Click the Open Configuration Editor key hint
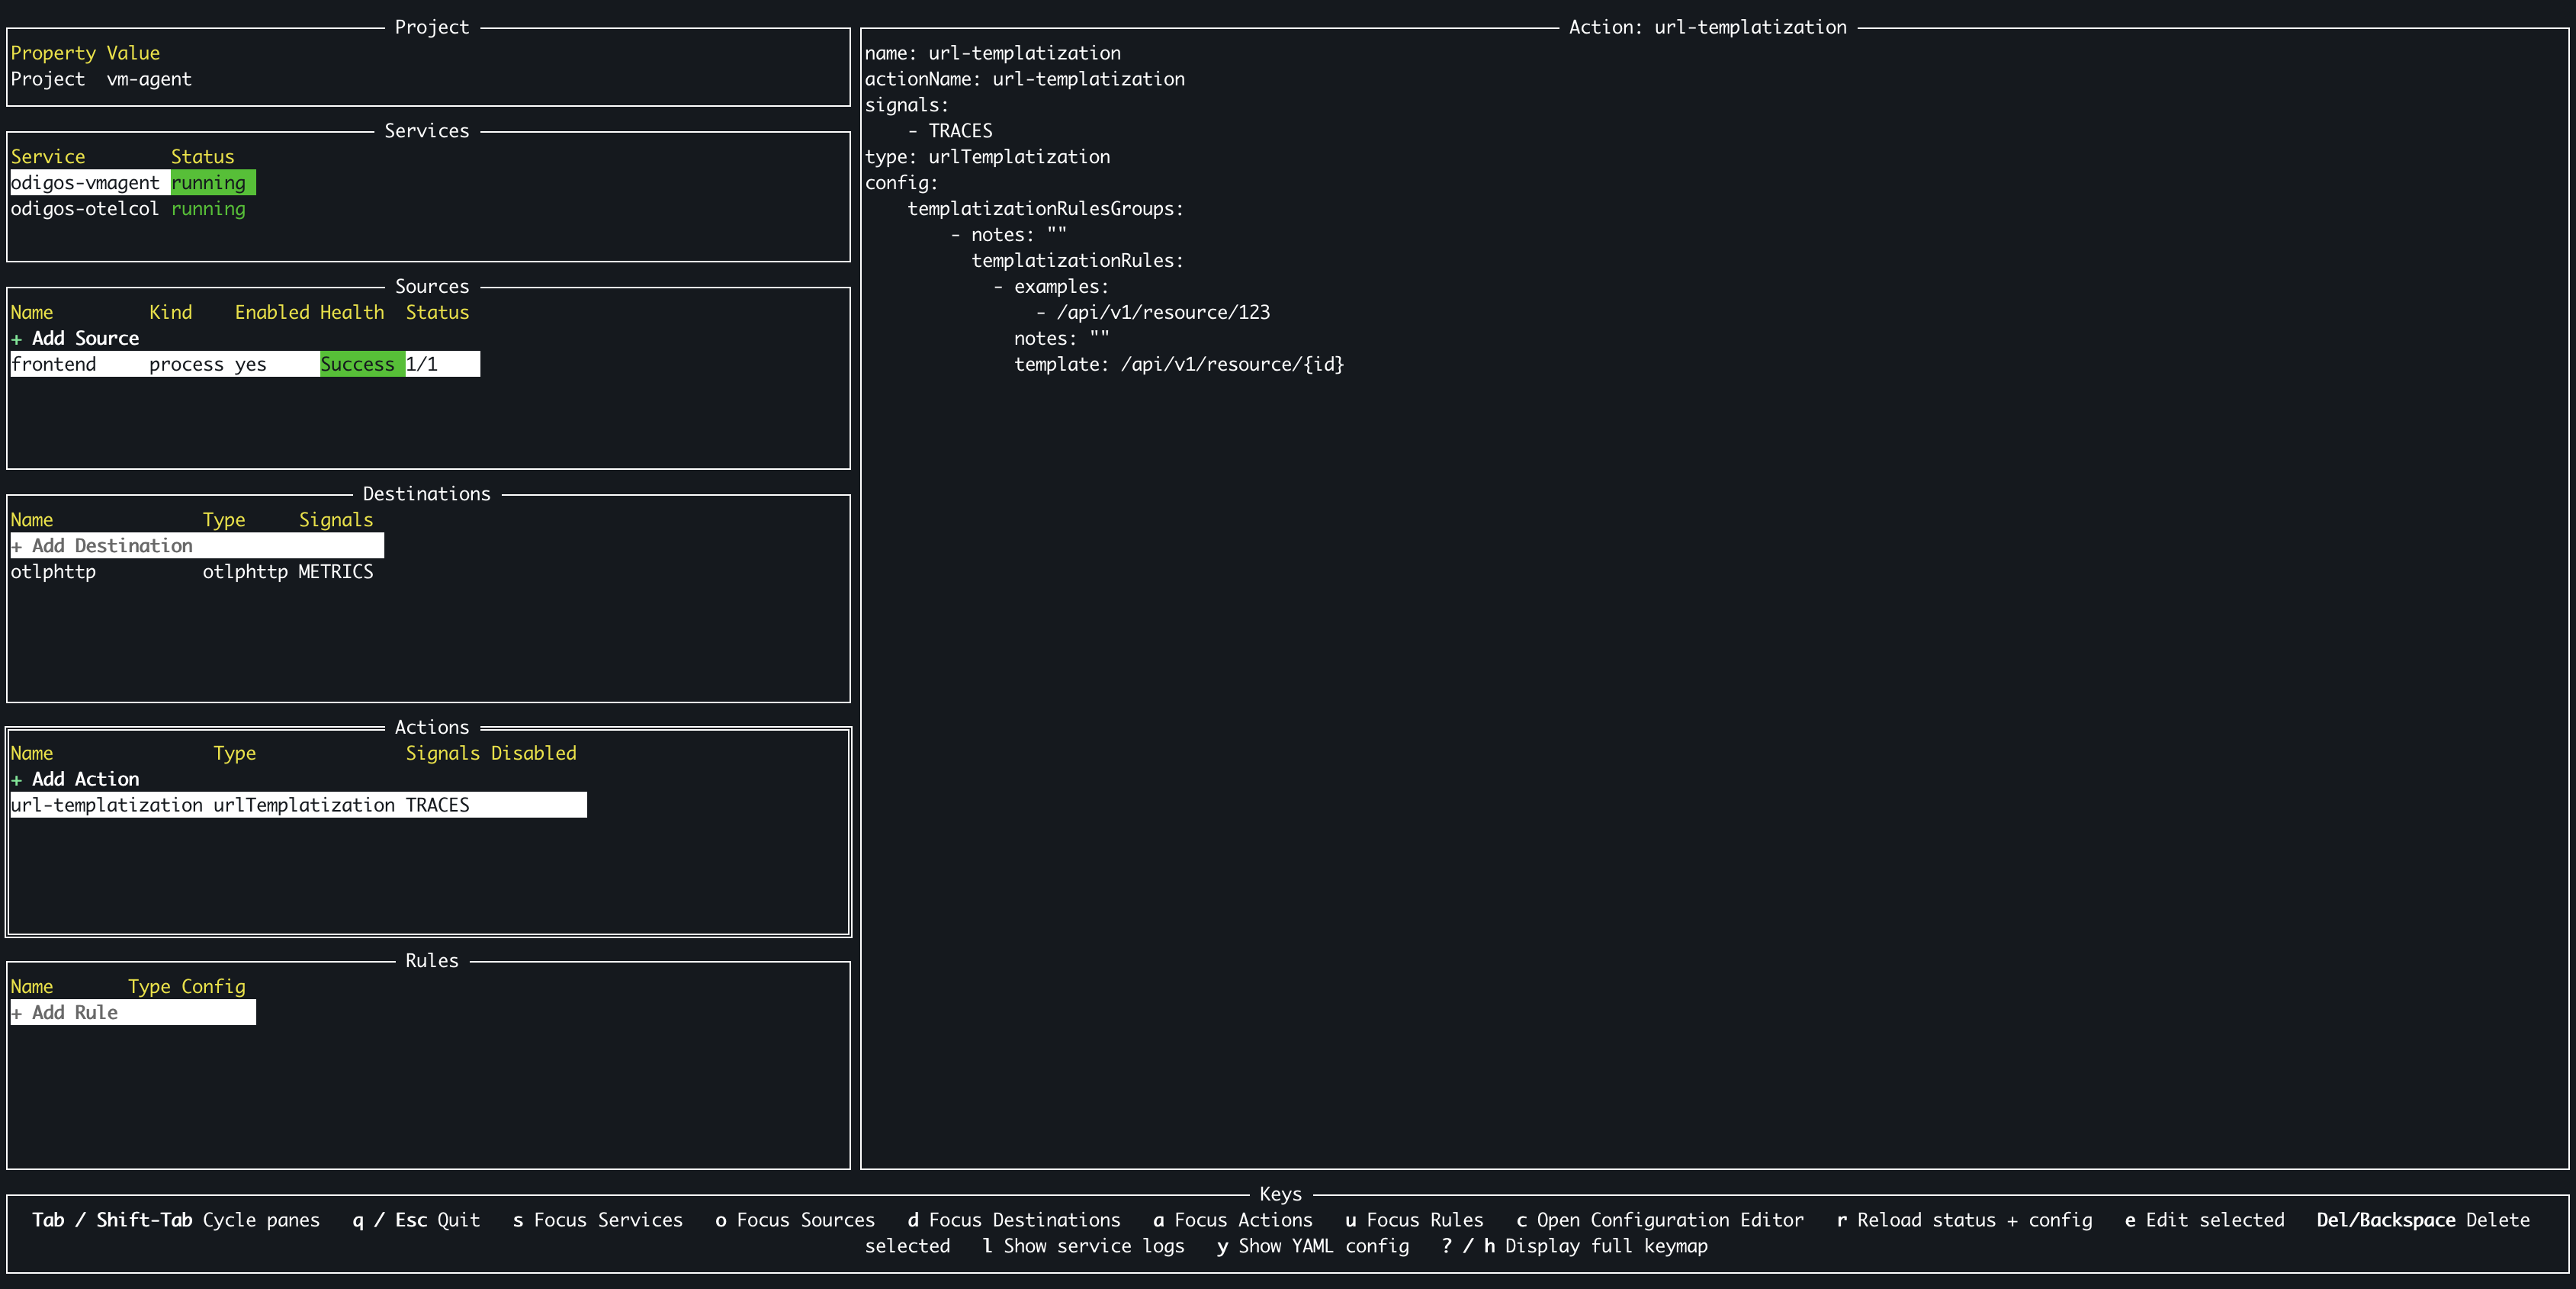The height and width of the screenshot is (1289, 2576). [x=1660, y=1220]
